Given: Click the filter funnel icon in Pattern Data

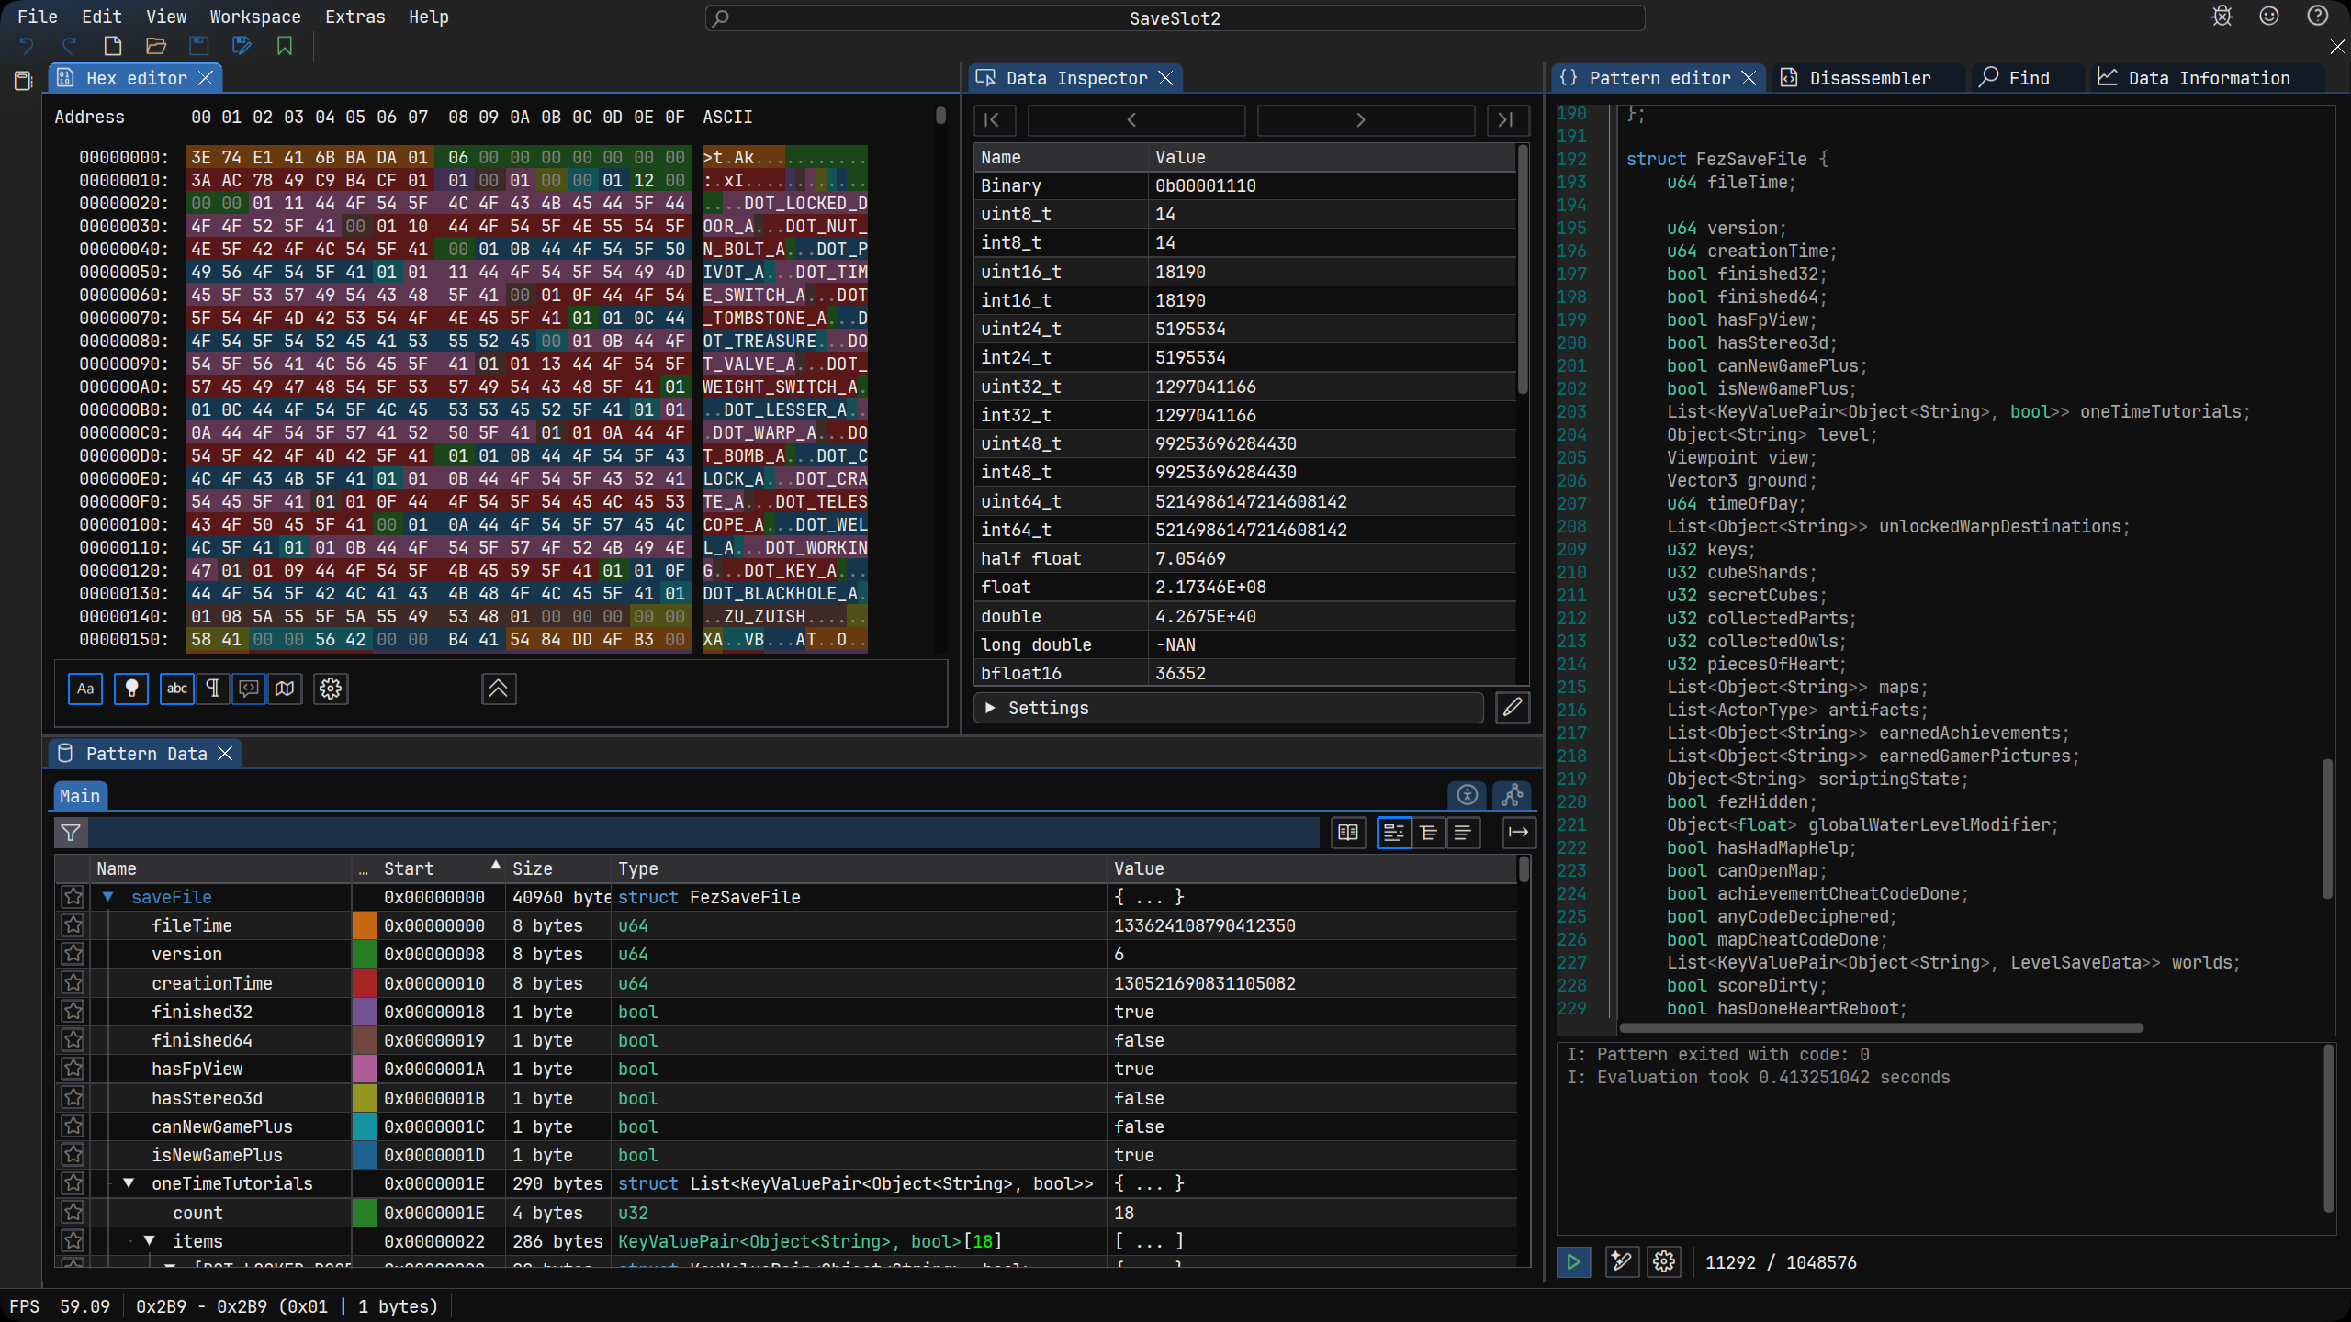Looking at the screenshot, I should [71, 833].
